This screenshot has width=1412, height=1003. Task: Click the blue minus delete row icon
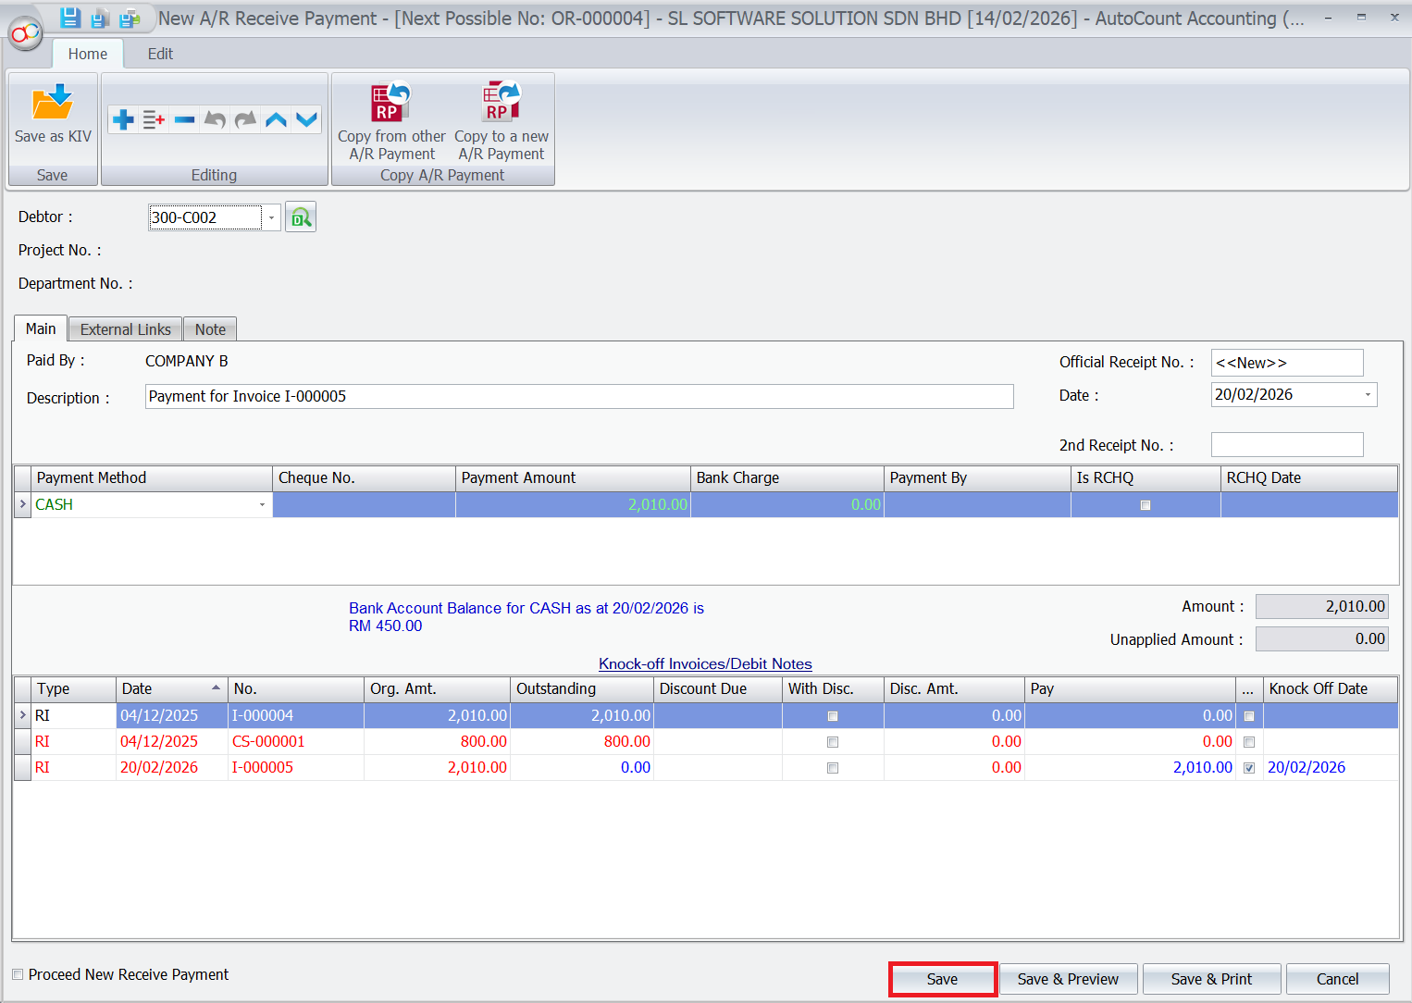pyautogui.click(x=184, y=119)
